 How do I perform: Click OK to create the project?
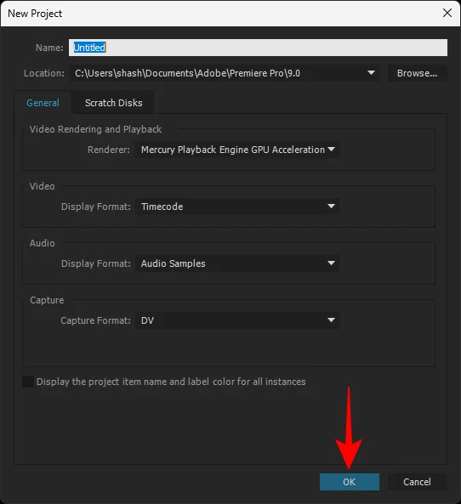(350, 482)
